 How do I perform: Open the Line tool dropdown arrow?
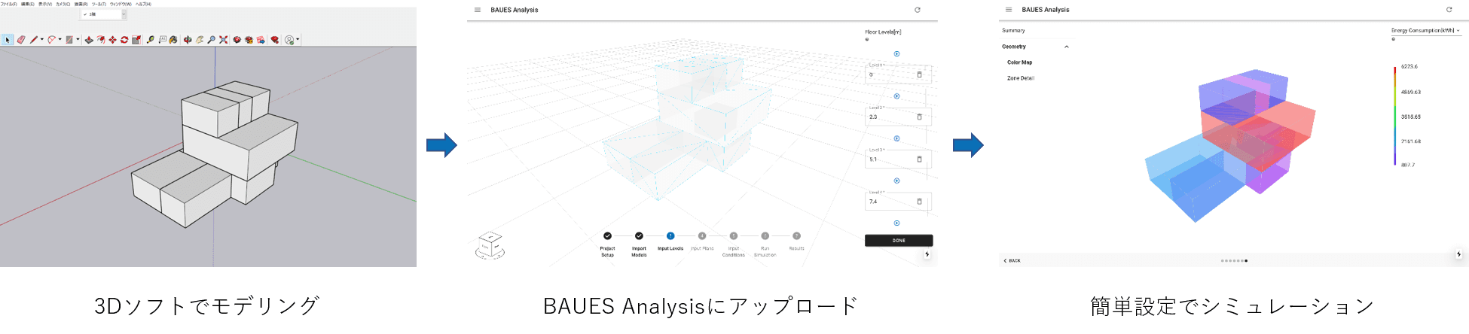click(x=42, y=40)
